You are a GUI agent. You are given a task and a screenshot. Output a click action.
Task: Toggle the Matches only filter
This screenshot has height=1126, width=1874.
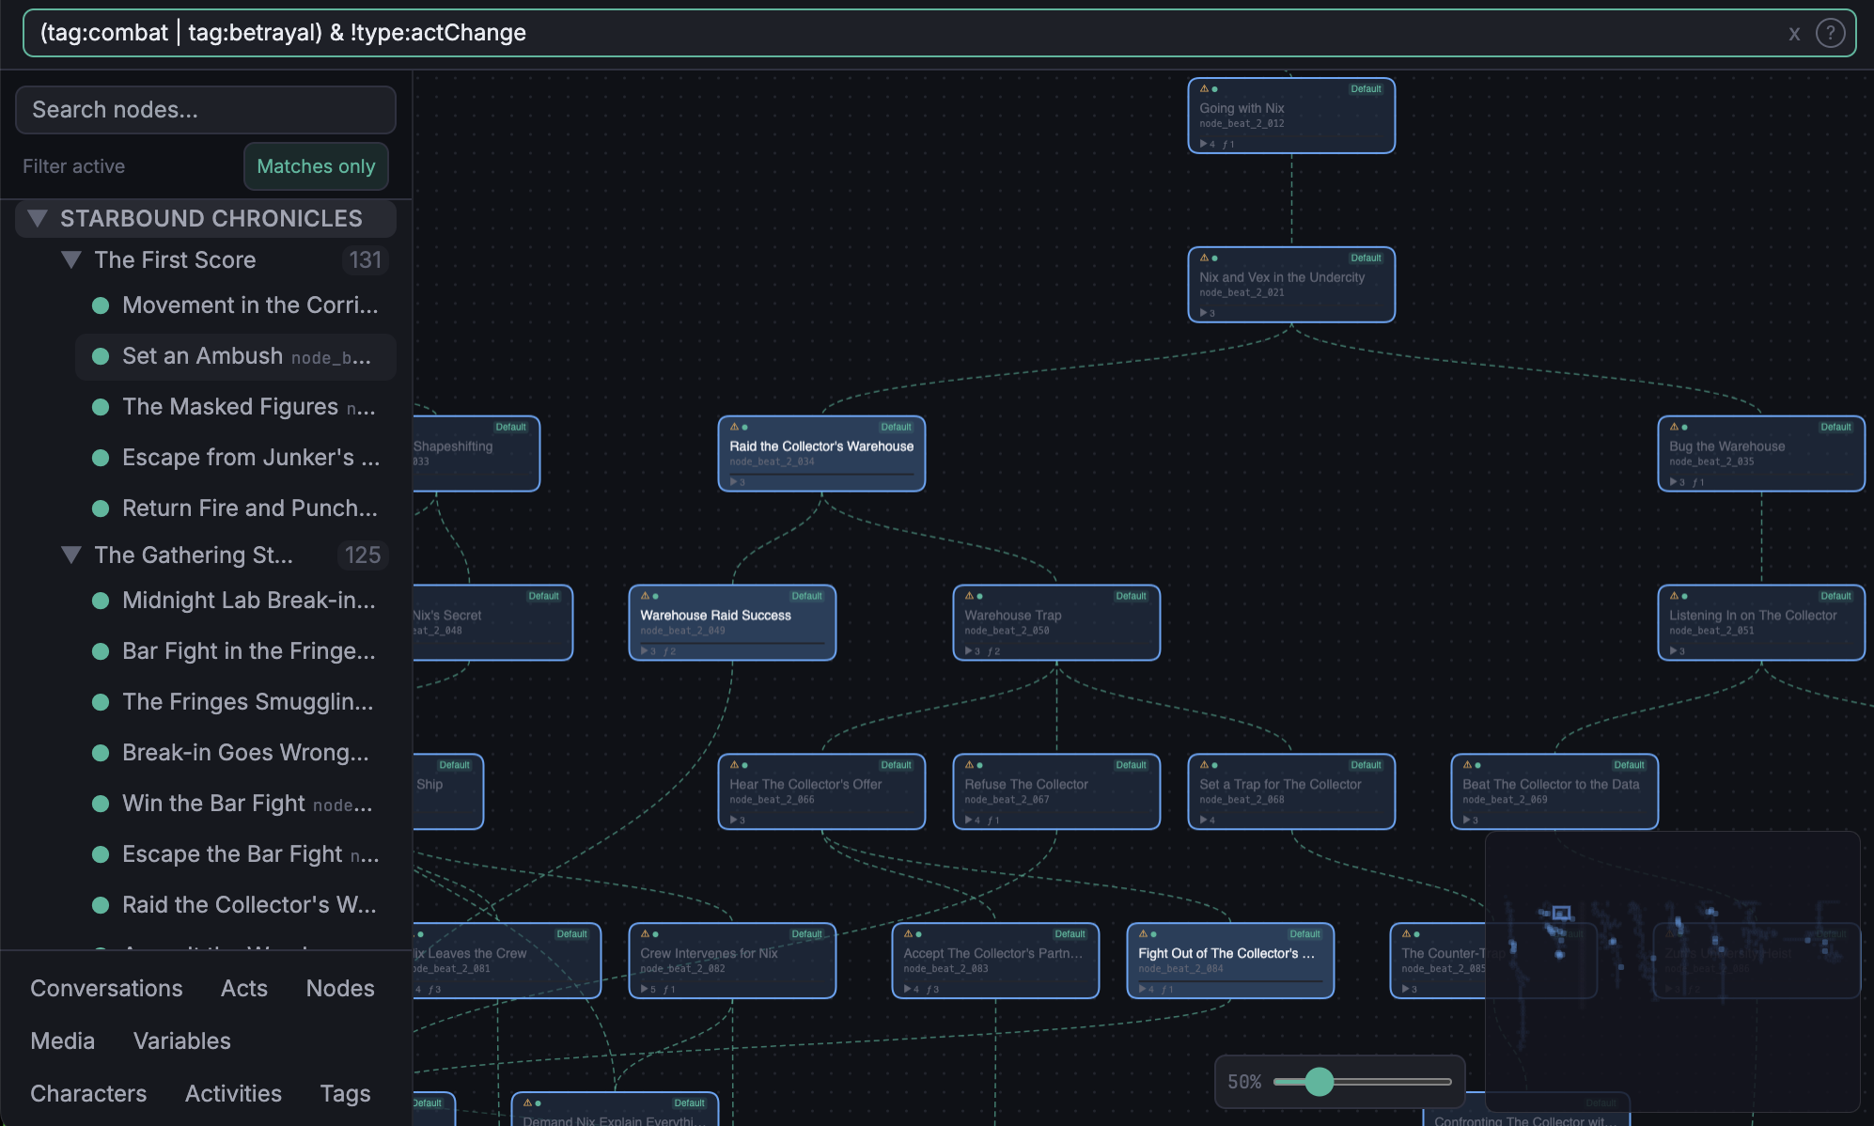pyautogui.click(x=316, y=166)
